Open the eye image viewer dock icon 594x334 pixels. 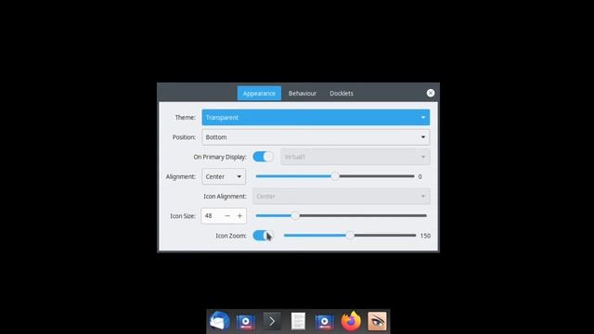(x=378, y=322)
